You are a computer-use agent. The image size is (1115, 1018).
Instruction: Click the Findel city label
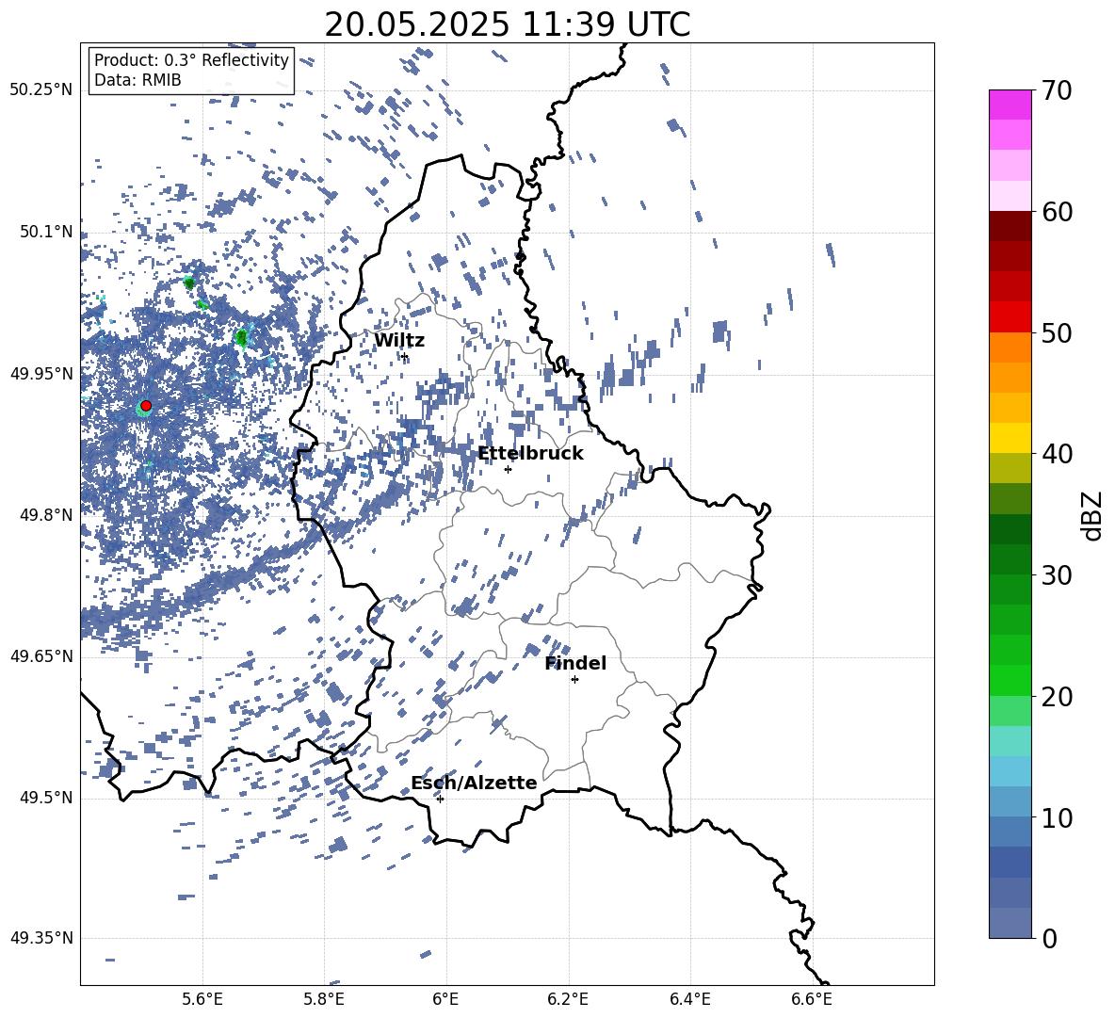575,663
